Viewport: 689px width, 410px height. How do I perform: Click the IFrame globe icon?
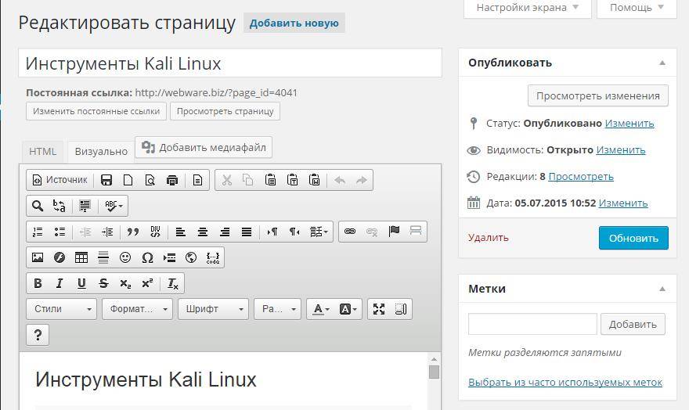(191, 257)
